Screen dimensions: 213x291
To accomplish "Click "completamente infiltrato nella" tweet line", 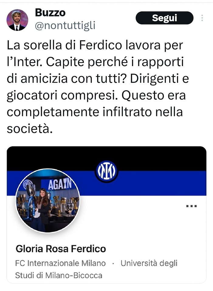I will [x=95, y=112].
